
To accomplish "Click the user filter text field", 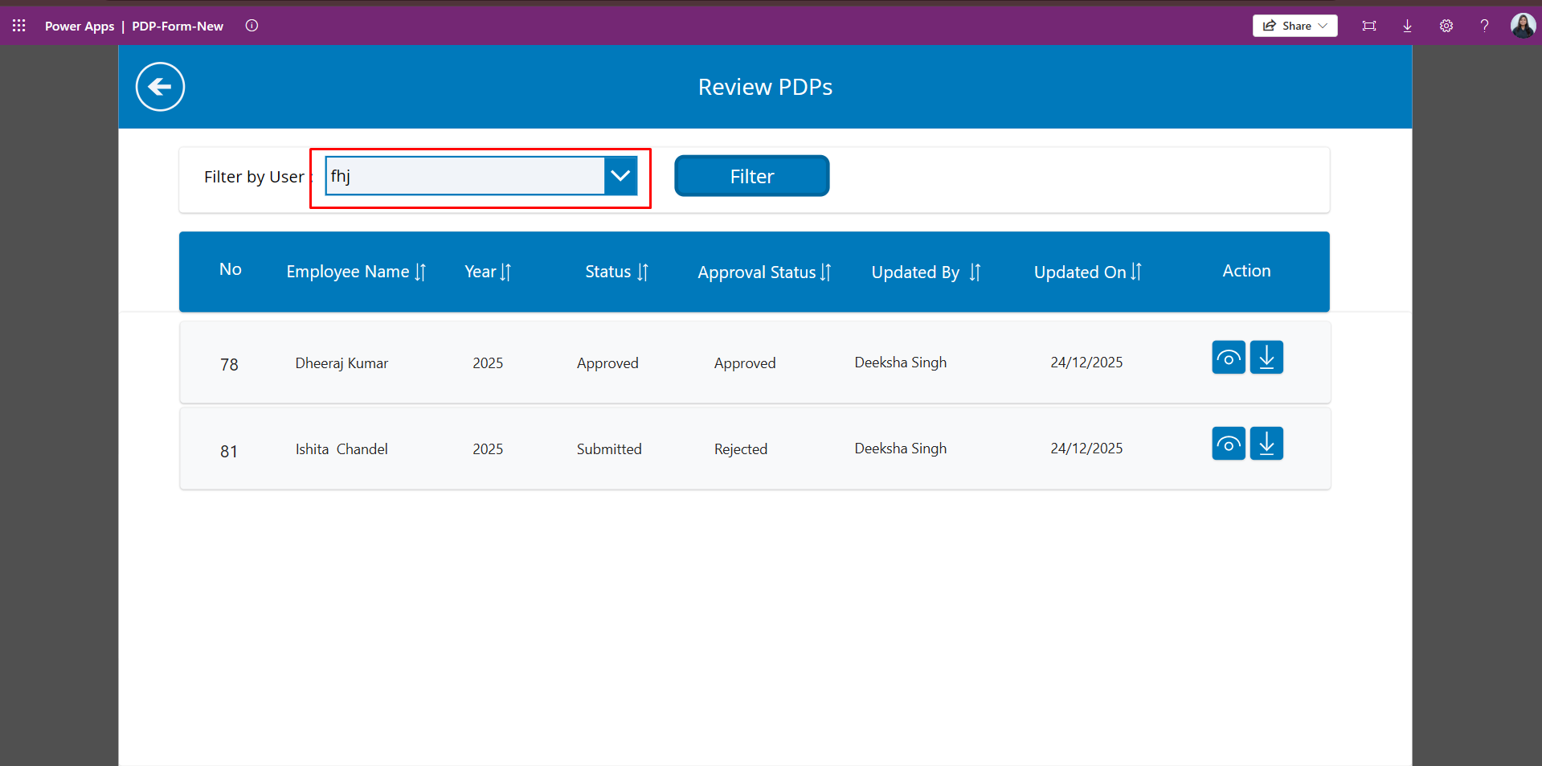I will pos(464,176).
